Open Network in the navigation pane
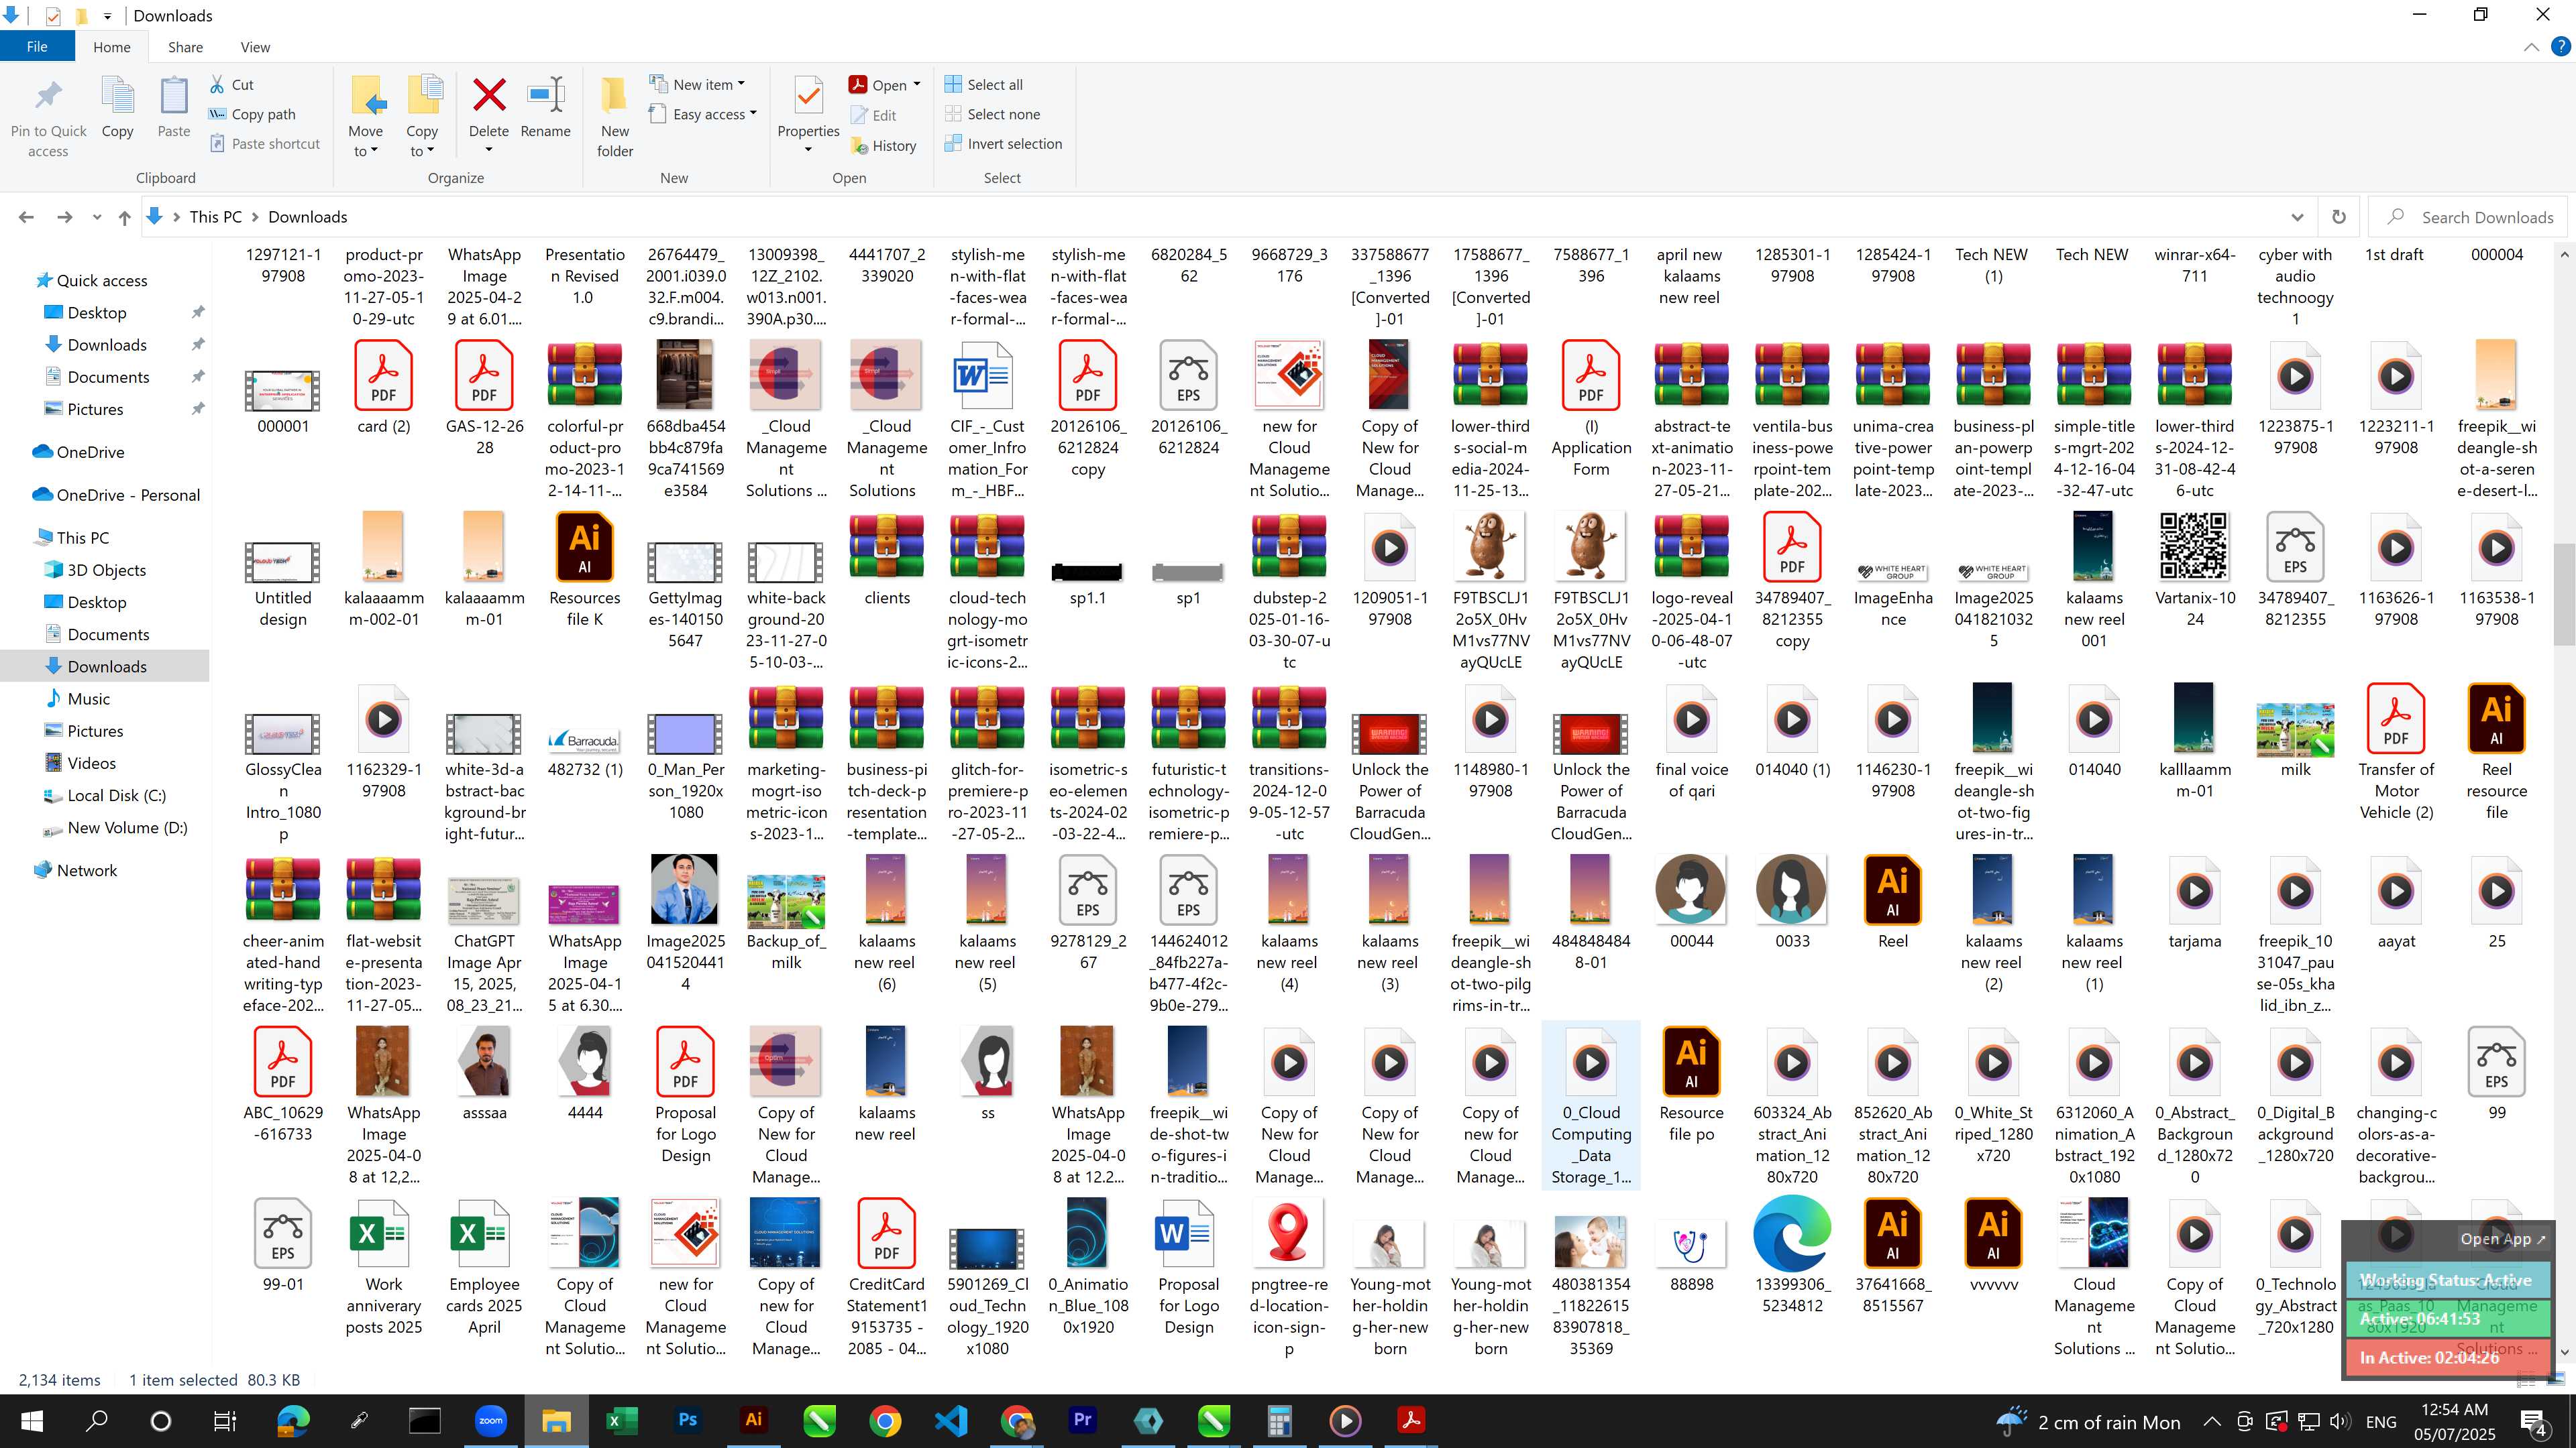 tap(86, 870)
